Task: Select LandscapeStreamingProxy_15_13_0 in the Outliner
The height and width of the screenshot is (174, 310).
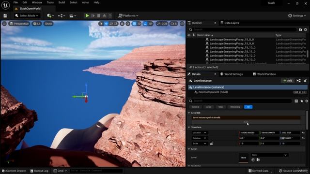Action: (x=232, y=59)
